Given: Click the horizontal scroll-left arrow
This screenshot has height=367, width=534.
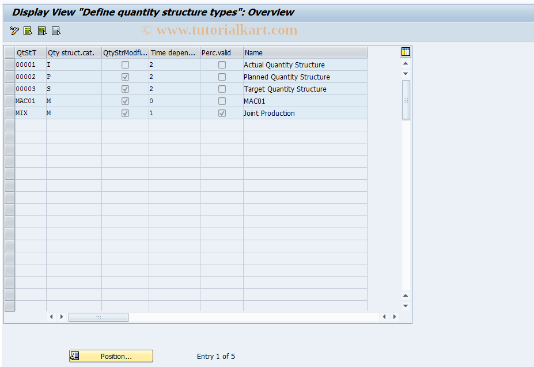Looking at the screenshot, I should click(51, 316).
